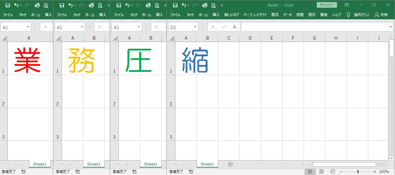Add a new sheet in Book5
The height and width of the screenshot is (175, 395).
[x=231, y=164]
